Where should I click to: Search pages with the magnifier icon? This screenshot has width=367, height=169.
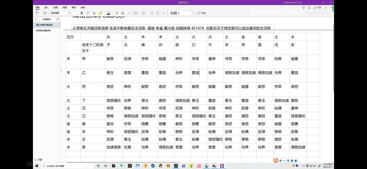(58, 19)
